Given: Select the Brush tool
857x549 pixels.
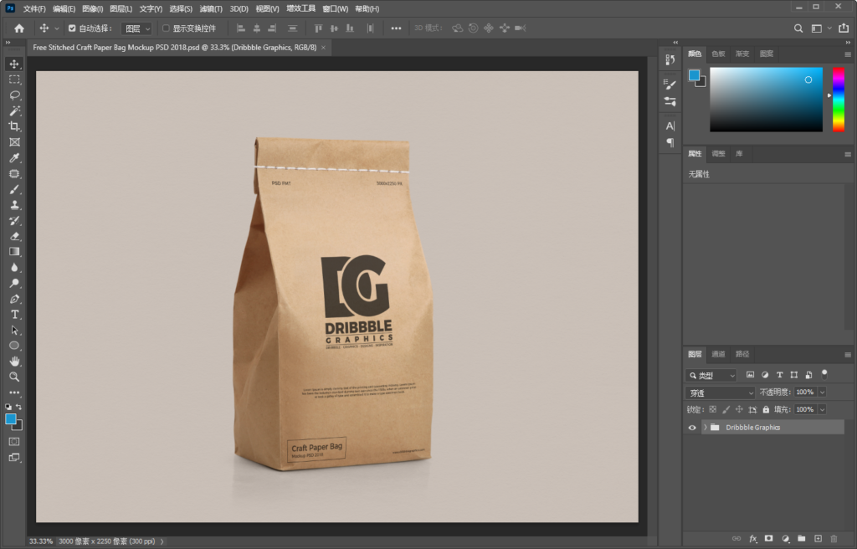Looking at the screenshot, I should (14, 189).
